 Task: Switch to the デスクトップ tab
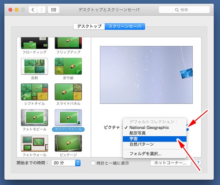point(89,26)
